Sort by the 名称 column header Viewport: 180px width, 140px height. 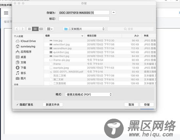pyautogui.click(x=64, y=36)
